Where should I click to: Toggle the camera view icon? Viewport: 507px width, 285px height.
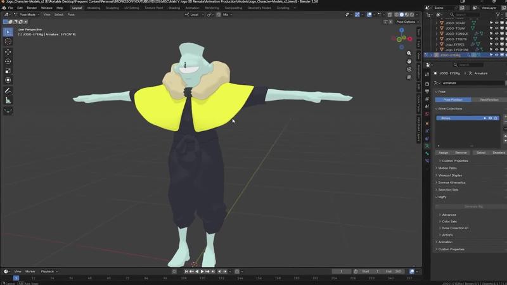click(409, 70)
